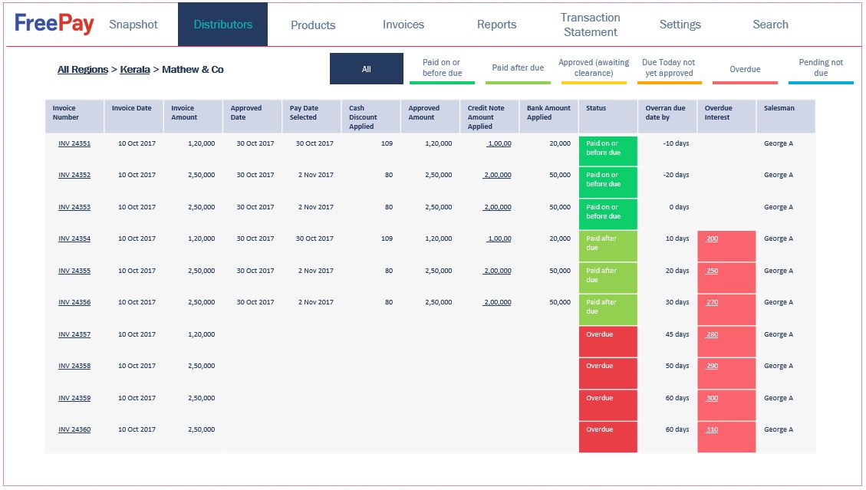Show only Overdue invoices
Image resolution: width=866 pixels, height=490 pixels.
point(745,68)
